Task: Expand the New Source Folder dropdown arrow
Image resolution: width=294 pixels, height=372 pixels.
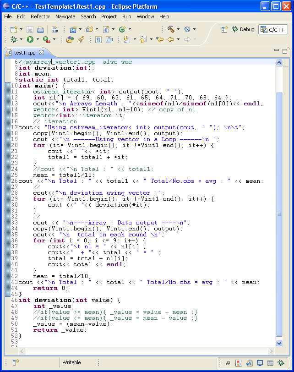Action: click(x=97, y=29)
